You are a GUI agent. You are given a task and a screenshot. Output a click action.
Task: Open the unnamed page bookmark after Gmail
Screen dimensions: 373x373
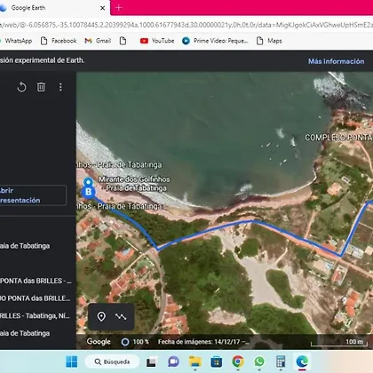tap(123, 41)
